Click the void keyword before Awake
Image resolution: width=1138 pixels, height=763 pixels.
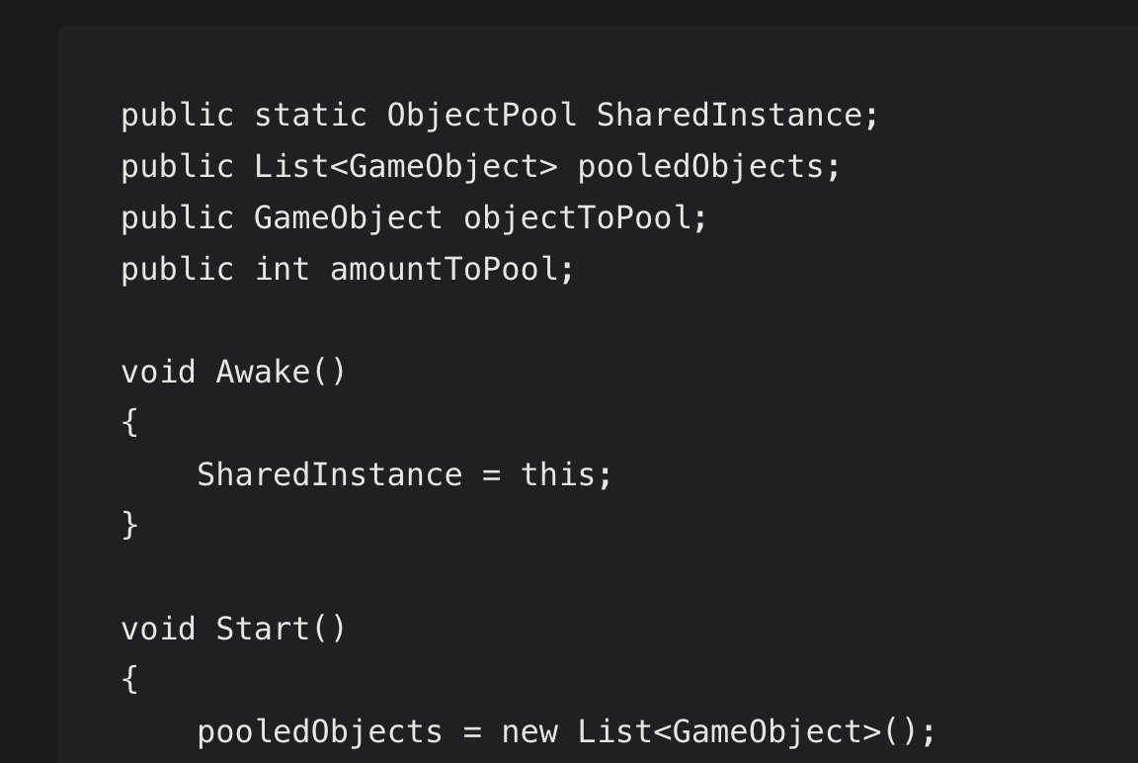click(x=158, y=372)
